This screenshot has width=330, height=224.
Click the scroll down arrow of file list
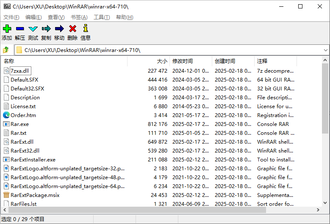pos(325,203)
